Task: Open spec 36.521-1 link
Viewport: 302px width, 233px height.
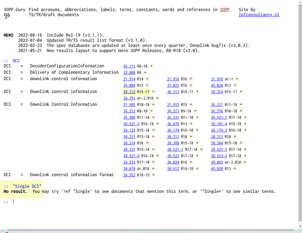Action: (219, 117)
